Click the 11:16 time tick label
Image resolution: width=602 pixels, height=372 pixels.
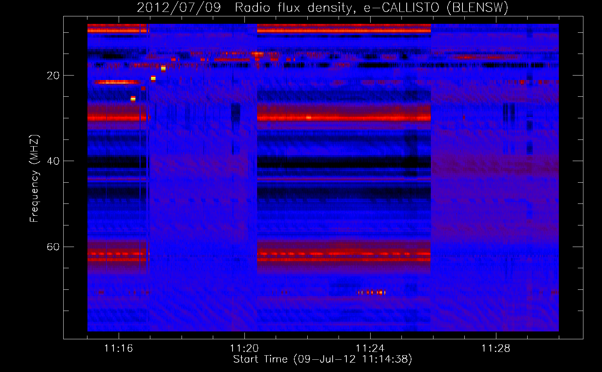[x=118, y=349]
